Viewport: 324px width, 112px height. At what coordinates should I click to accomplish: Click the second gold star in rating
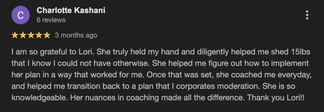(23, 35)
